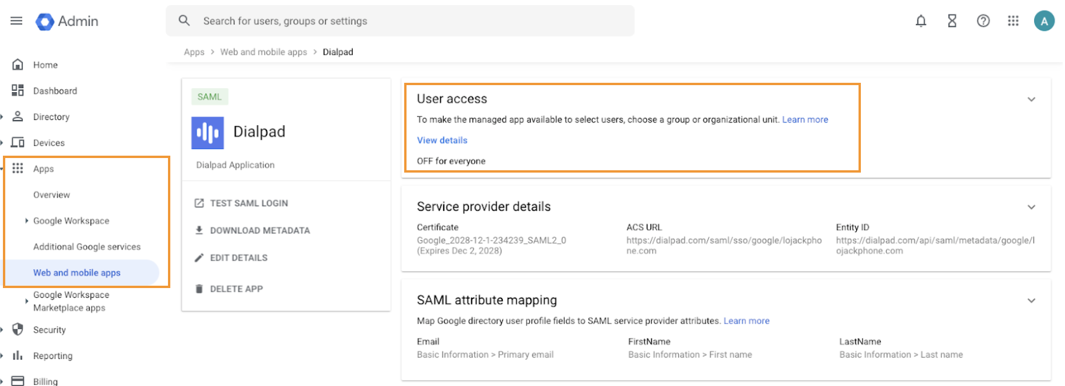The height and width of the screenshot is (386, 1065).
Task: Expand Google Workspace Marketplace apps arrow
Action: coord(26,301)
